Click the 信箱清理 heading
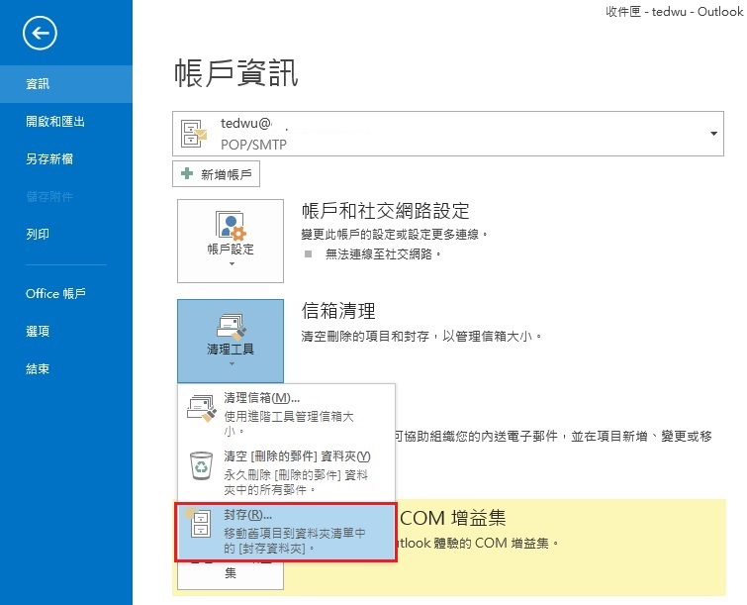This screenshot has height=605, width=747. pyautogui.click(x=338, y=311)
